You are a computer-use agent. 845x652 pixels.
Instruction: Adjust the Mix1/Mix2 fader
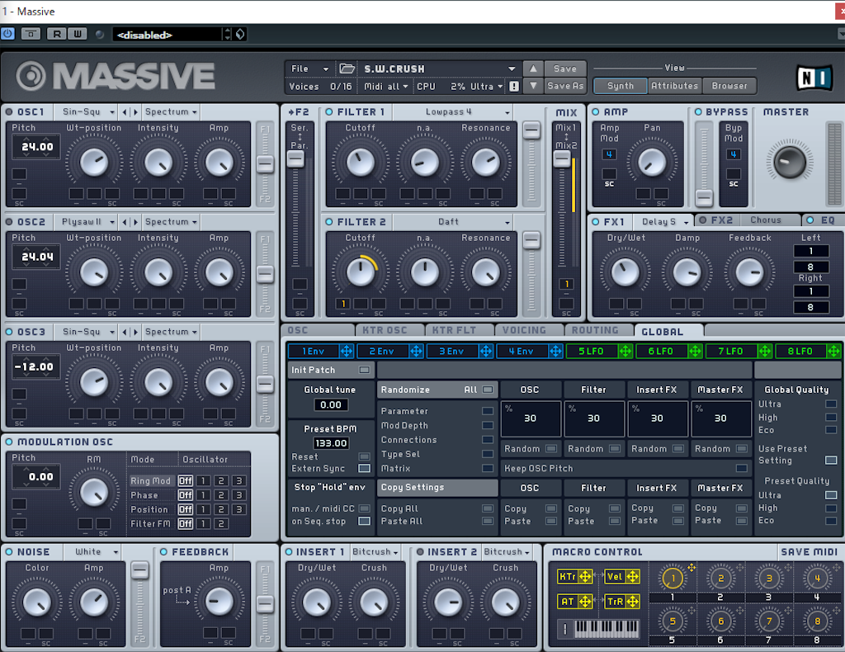pyautogui.click(x=561, y=158)
